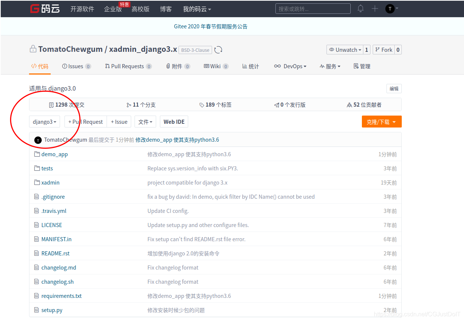This screenshot has height=321, width=464.
Task: Click the xadmin folder icon
Action: (37, 182)
